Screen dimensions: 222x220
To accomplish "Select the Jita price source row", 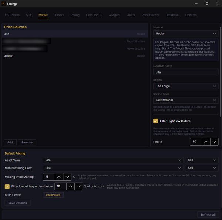I will coord(75,34).
